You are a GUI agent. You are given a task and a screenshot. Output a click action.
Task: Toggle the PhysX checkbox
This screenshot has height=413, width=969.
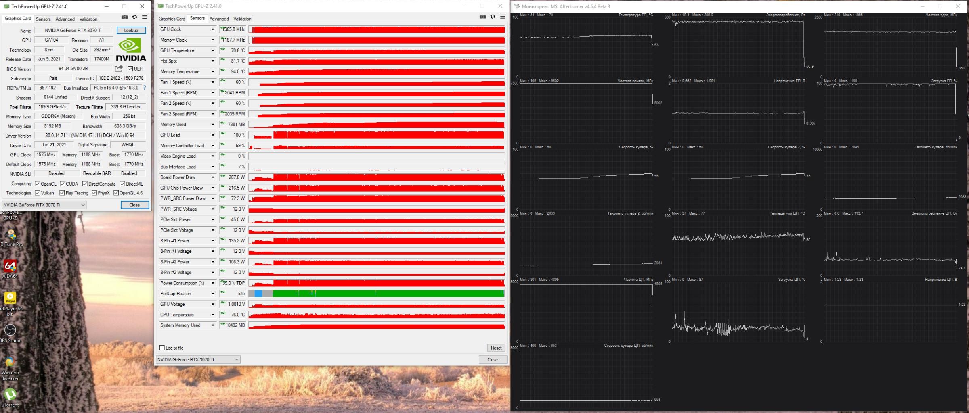94,193
